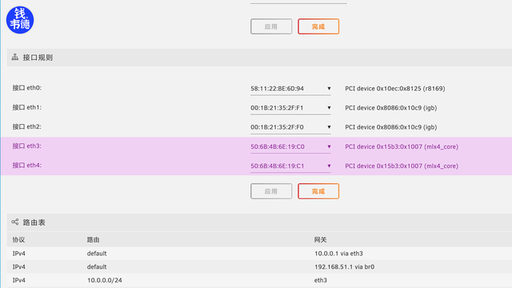The width and height of the screenshot is (512, 288).
Task: Click the 路由表 section share icon
Action: (x=14, y=222)
